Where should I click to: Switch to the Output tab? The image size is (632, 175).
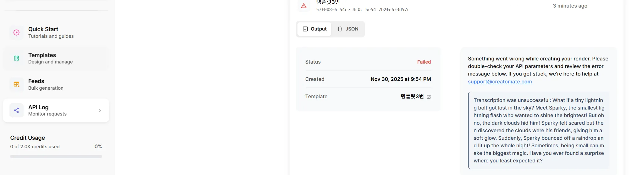coord(314,29)
